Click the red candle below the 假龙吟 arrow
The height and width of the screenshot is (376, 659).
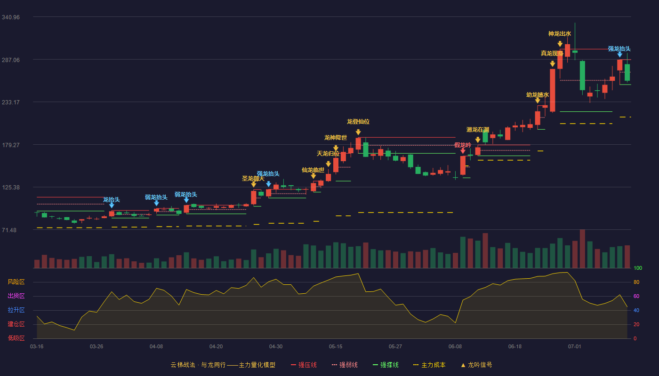click(x=463, y=165)
